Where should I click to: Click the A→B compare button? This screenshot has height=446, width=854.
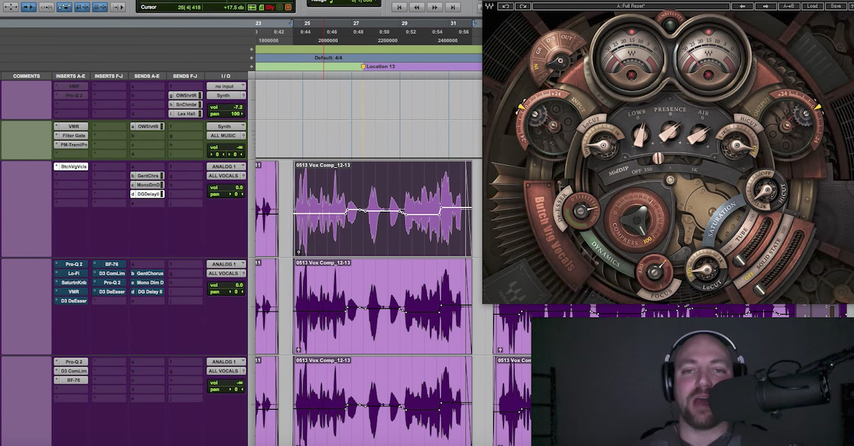[x=789, y=6]
